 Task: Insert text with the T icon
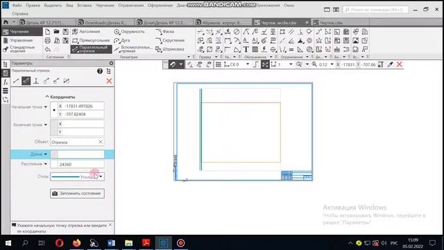point(246,49)
